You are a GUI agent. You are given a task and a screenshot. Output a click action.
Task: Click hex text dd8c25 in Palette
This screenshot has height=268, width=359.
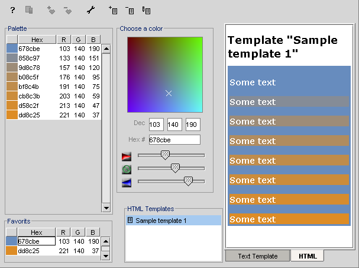pos(29,115)
